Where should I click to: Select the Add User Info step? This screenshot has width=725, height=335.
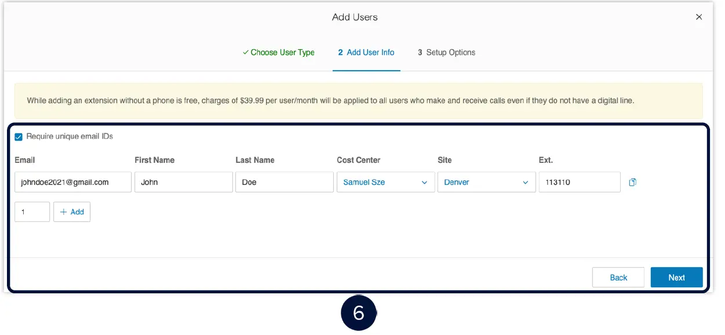point(366,52)
